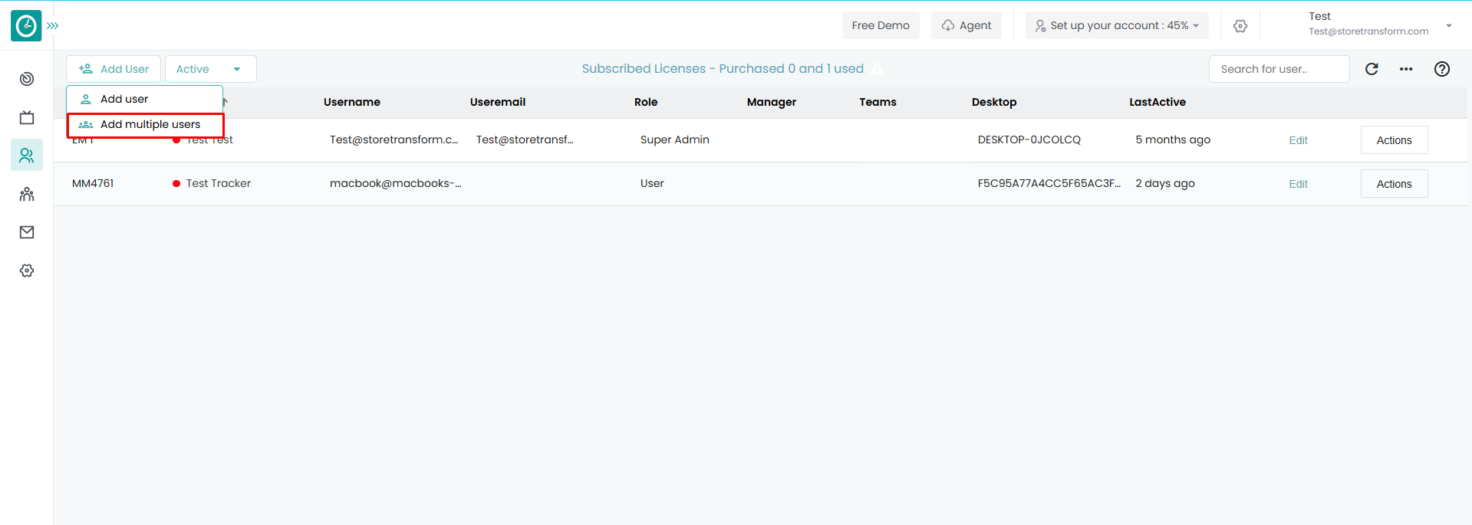Open the help question mark icon
Viewport: 1472px width, 525px height.
(1442, 69)
